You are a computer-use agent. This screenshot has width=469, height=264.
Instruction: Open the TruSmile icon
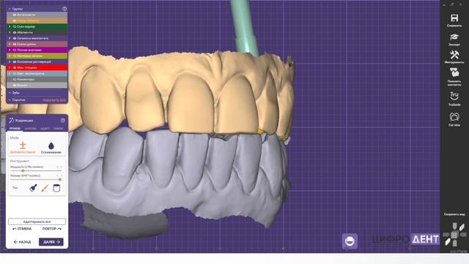[454, 96]
